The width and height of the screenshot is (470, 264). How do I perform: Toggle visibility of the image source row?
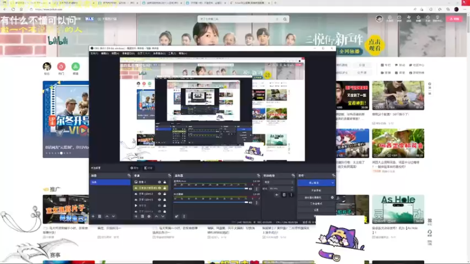click(x=159, y=182)
